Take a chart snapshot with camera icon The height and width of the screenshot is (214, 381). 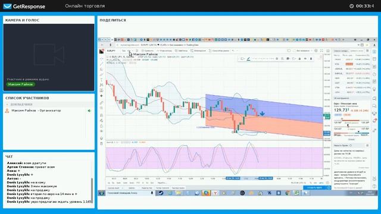click(x=328, y=51)
